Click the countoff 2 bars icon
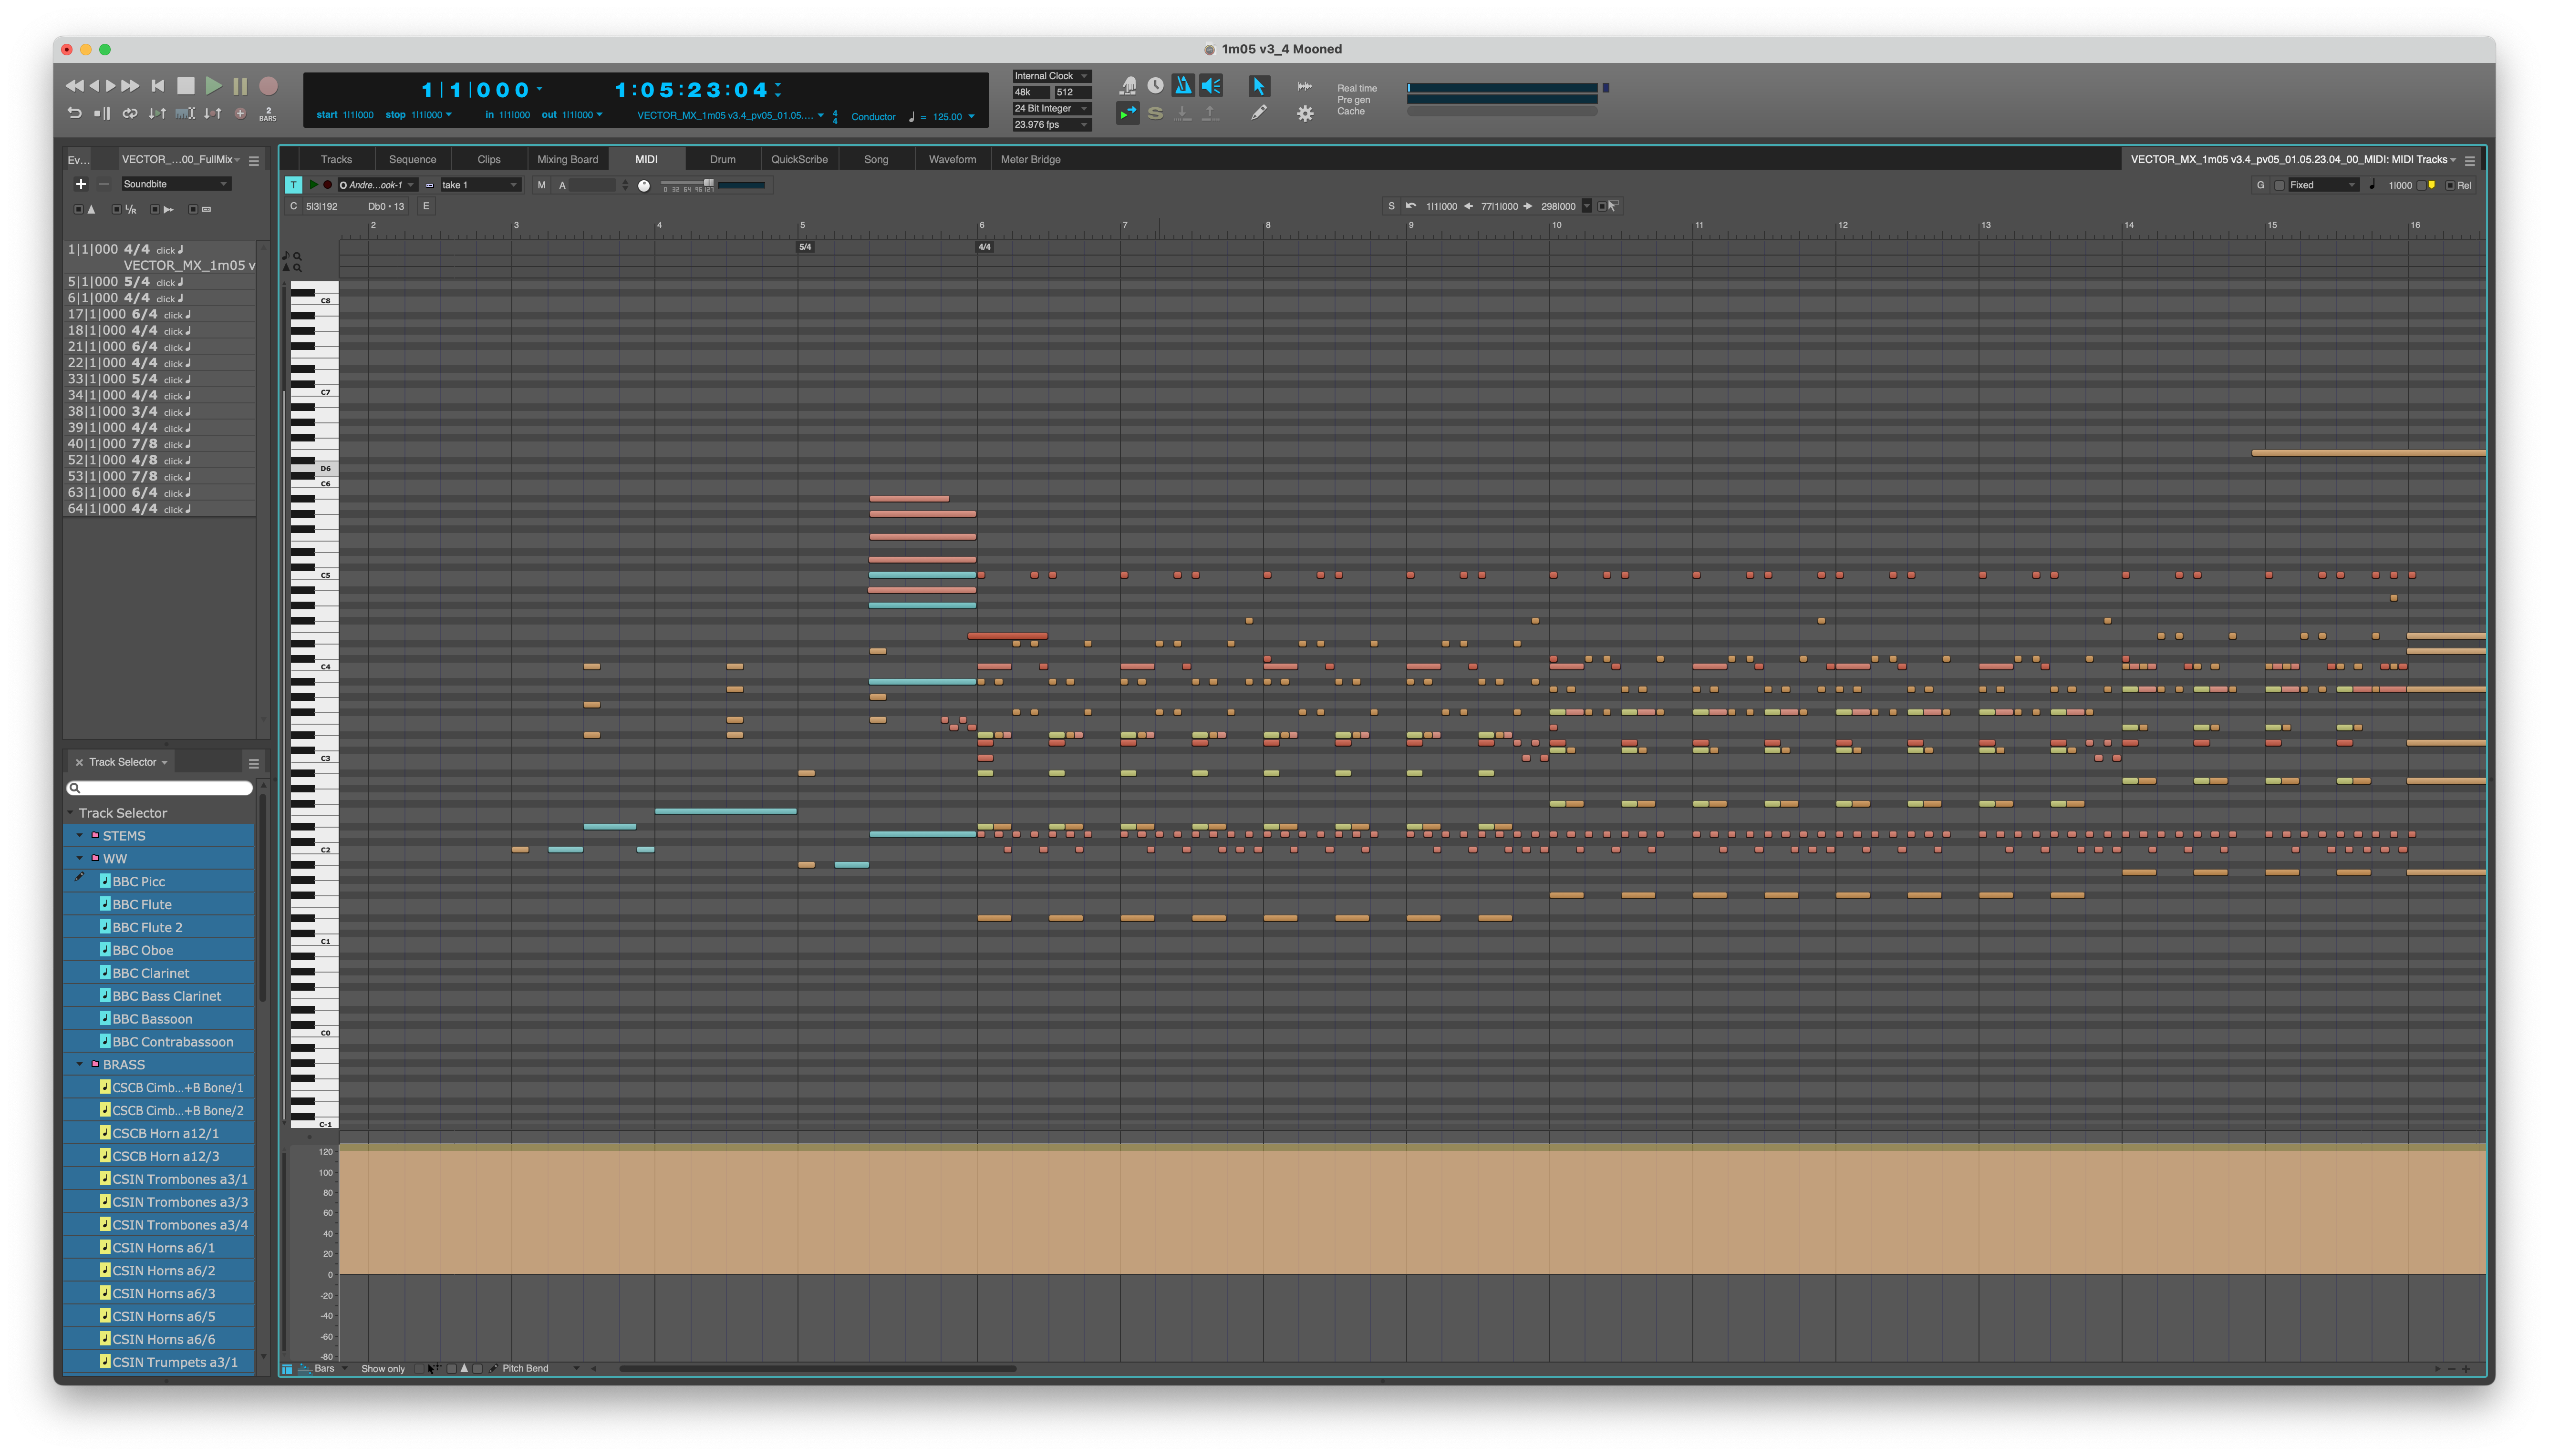Image resolution: width=2549 pixels, height=1456 pixels. pos(267,114)
